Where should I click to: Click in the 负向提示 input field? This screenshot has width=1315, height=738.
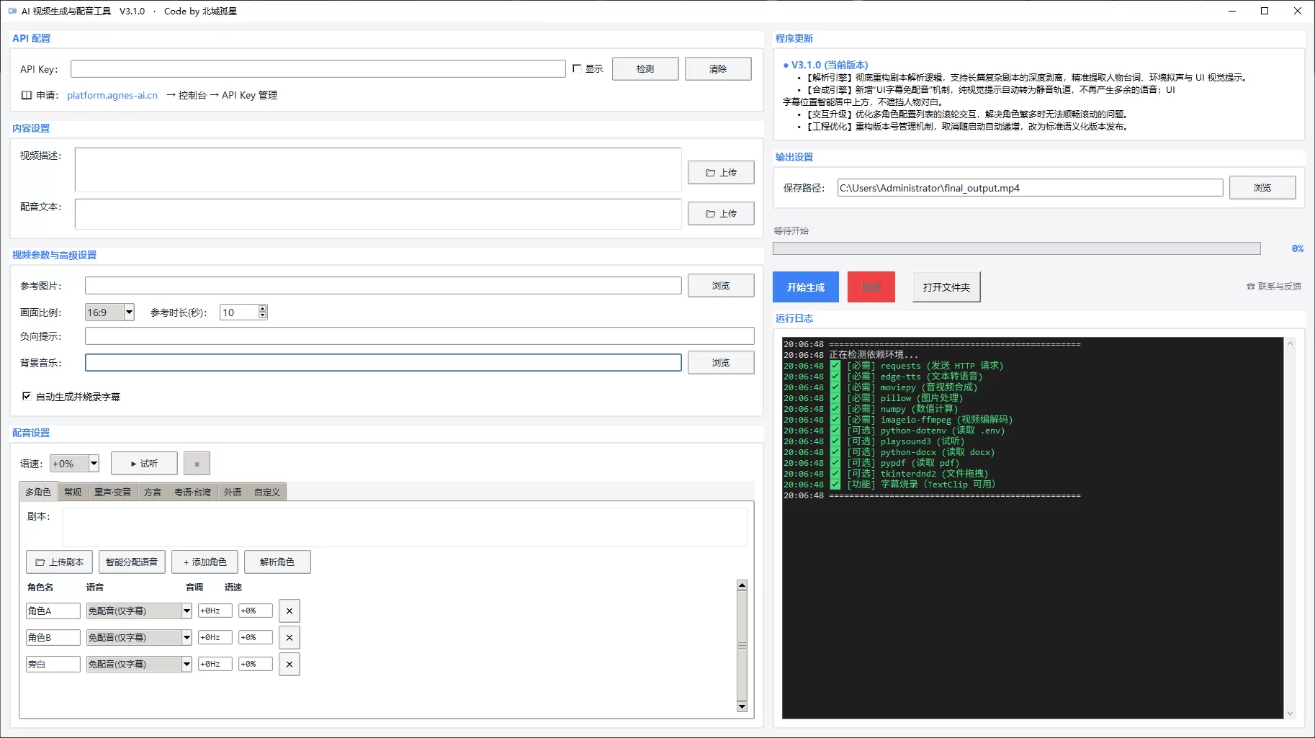coord(420,336)
